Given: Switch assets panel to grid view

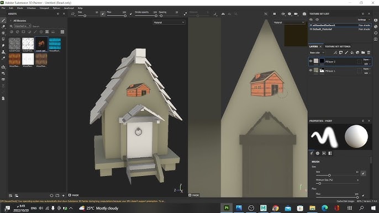Looking at the screenshot, I should click(x=62, y=31).
